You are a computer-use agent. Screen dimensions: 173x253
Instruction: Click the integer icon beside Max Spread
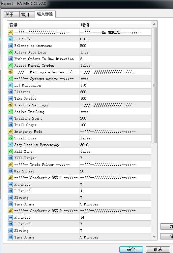(10, 171)
